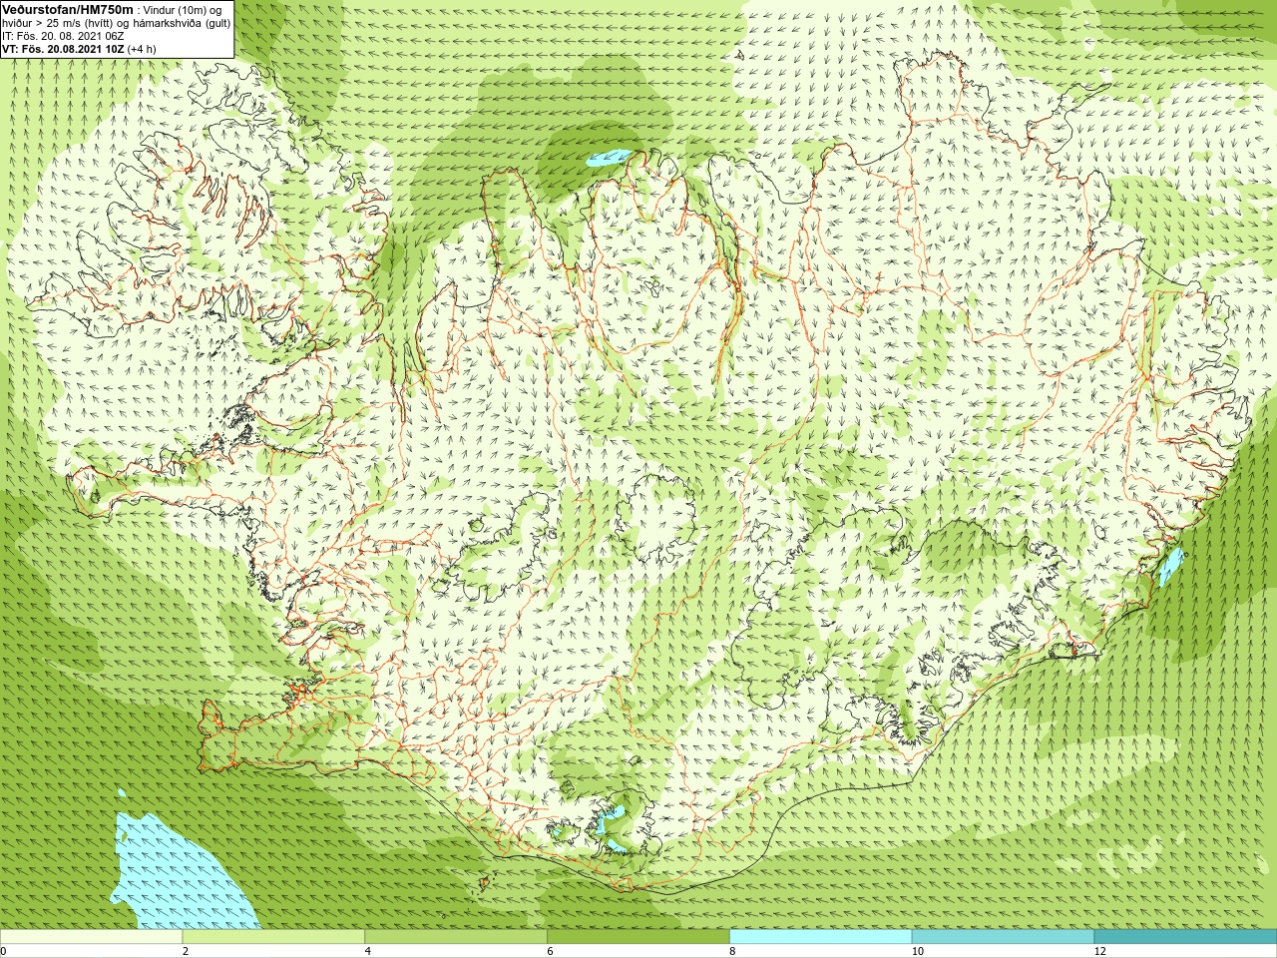This screenshot has width=1277, height=958.
Task: Click the text 'Vindur (10m) og'
Action: pyautogui.click(x=183, y=10)
